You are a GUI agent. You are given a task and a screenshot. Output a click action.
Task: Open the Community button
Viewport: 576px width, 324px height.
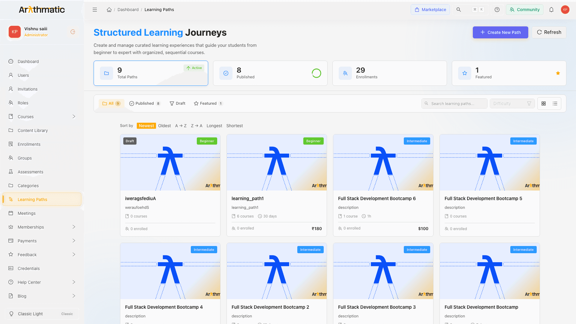pos(525,10)
